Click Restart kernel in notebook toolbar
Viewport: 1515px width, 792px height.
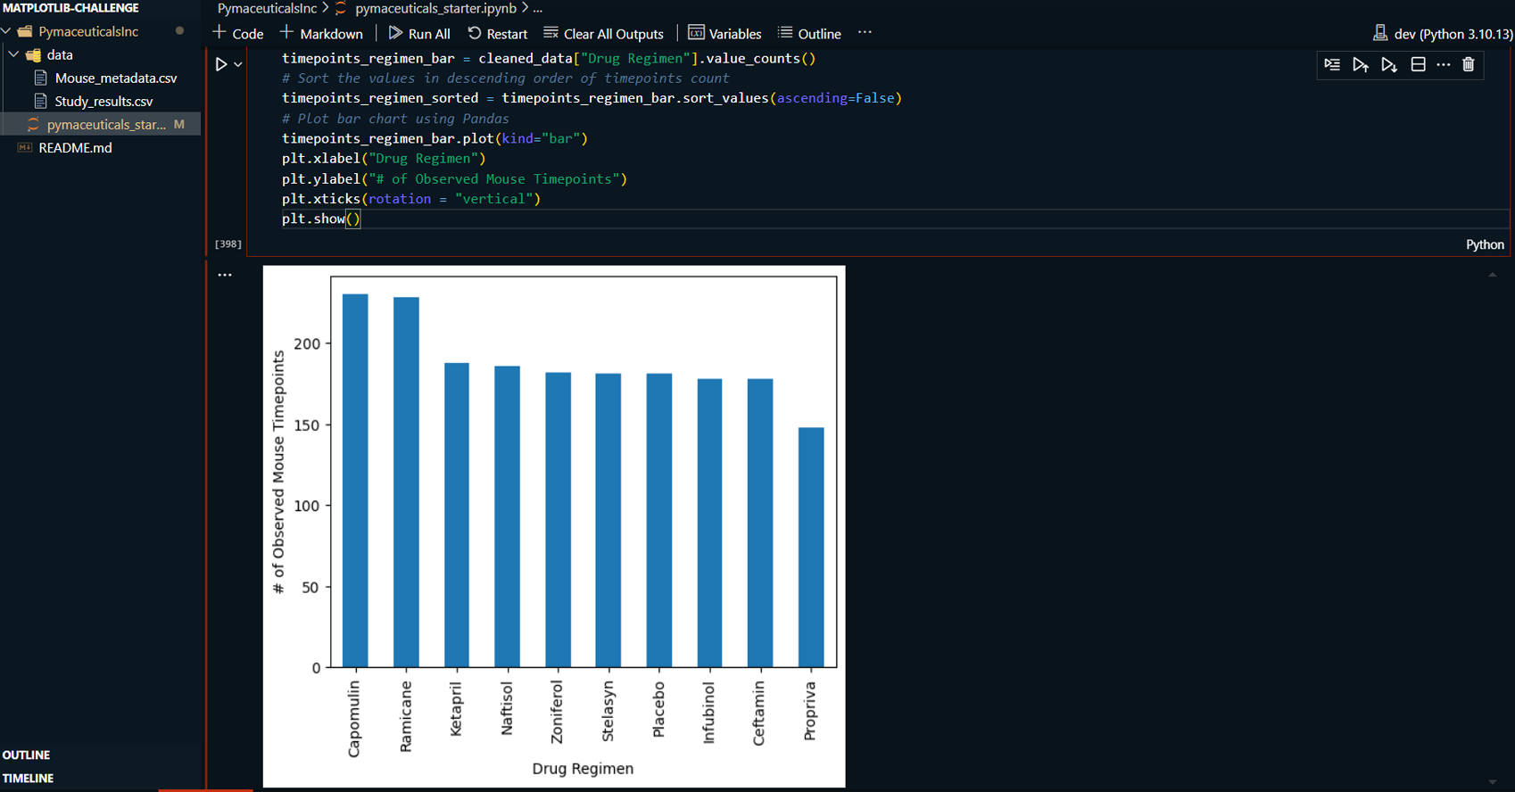click(x=498, y=34)
